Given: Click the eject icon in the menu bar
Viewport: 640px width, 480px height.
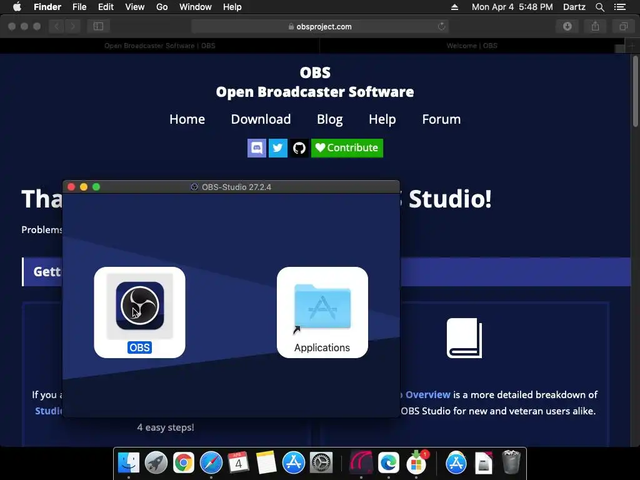Looking at the screenshot, I should pyautogui.click(x=455, y=7).
